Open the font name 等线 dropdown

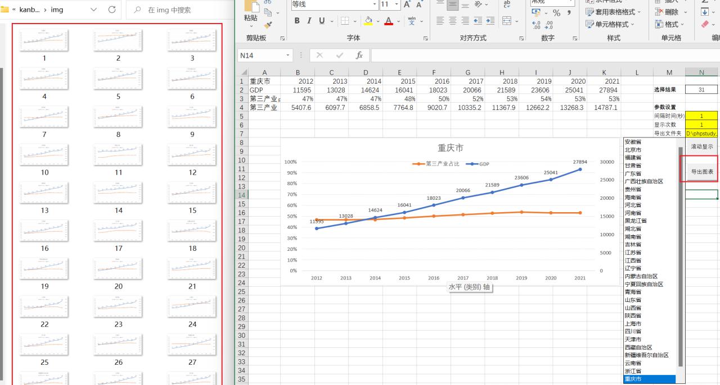[x=375, y=4]
